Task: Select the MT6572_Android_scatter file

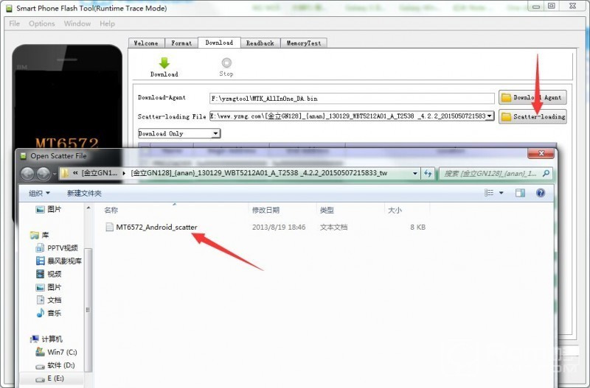Action: coord(156,227)
